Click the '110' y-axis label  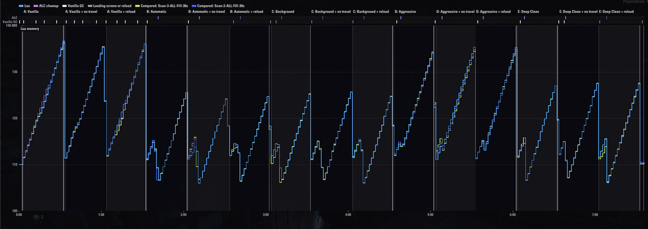(x=15, y=164)
